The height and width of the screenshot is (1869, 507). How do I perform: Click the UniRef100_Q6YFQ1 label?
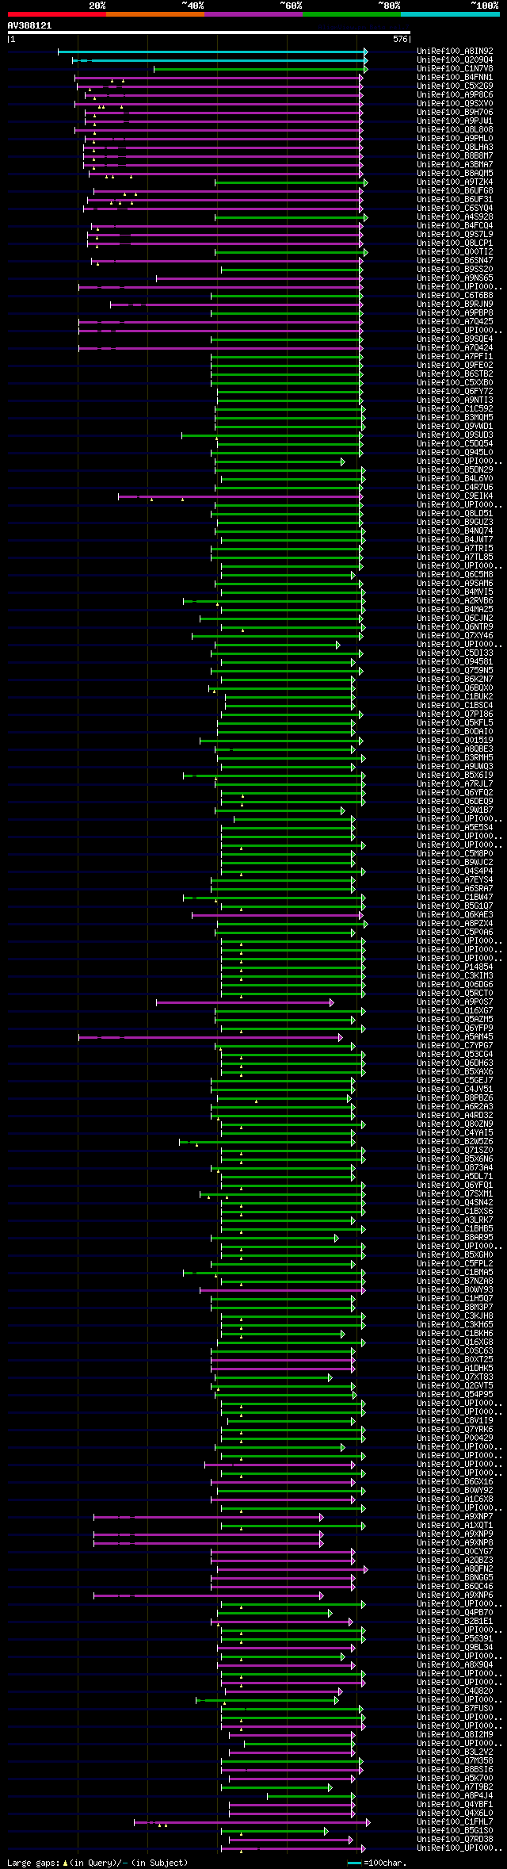tap(455, 1185)
